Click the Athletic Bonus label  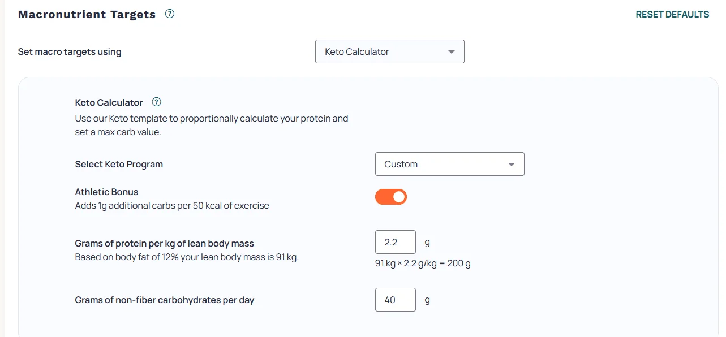(106, 192)
